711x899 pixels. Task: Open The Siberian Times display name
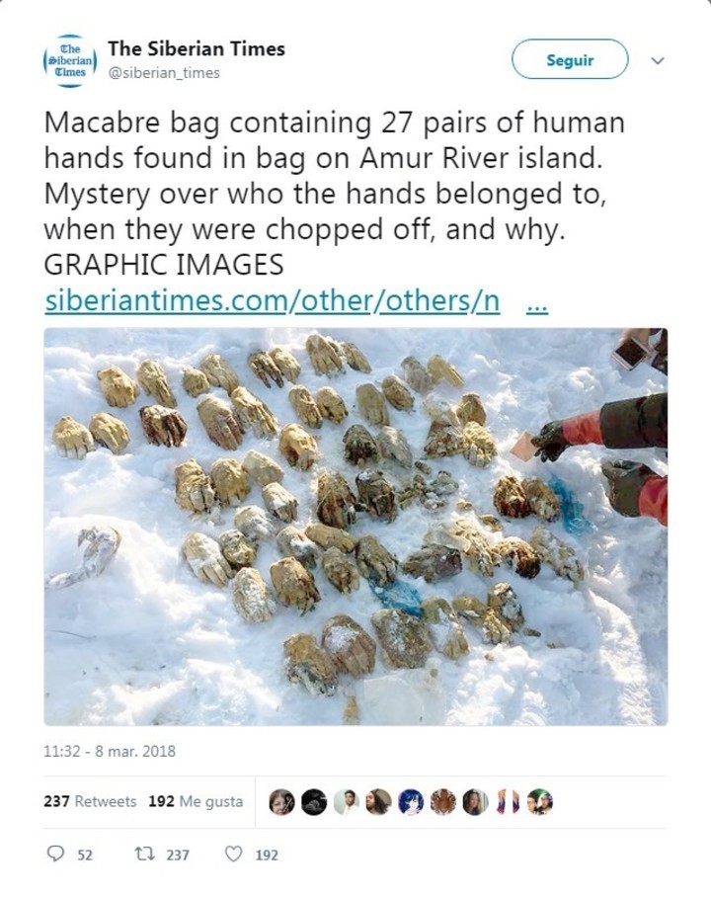(197, 48)
